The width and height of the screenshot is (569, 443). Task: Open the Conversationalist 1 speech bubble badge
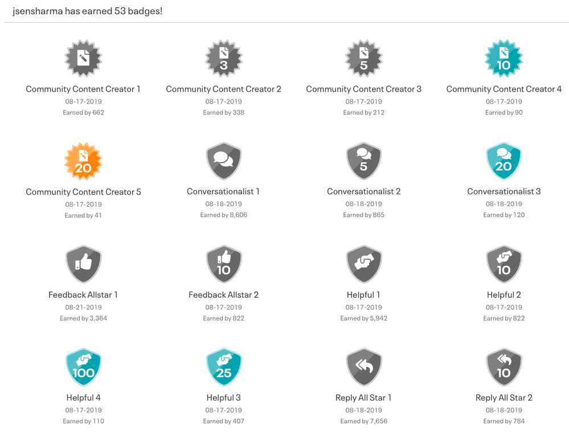(x=223, y=161)
